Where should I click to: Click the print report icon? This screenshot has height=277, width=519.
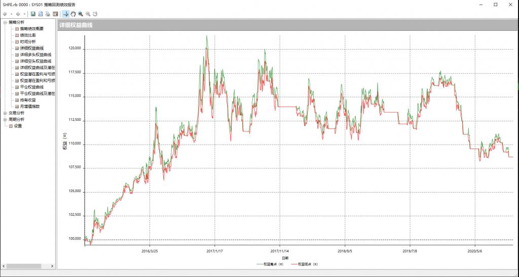tap(48, 14)
